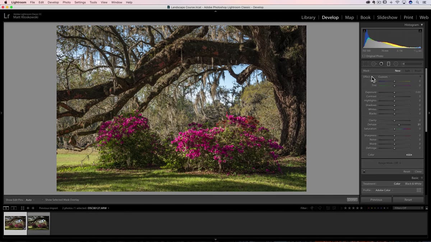Open Grid view from filmstrip bar
431x242 pixels.
22,208
